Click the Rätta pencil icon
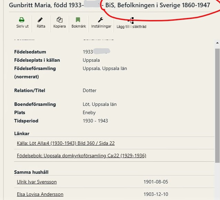This screenshot has width=220, height=200. pos(41,20)
